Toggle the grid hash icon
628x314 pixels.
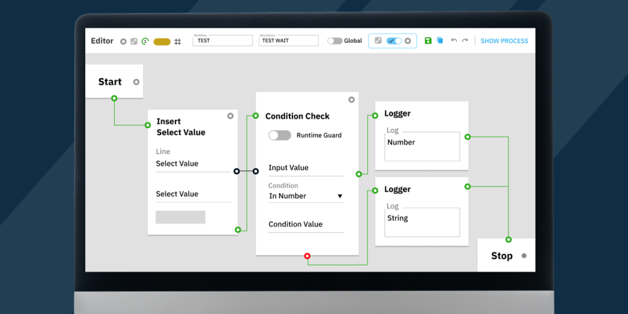pyautogui.click(x=178, y=42)
